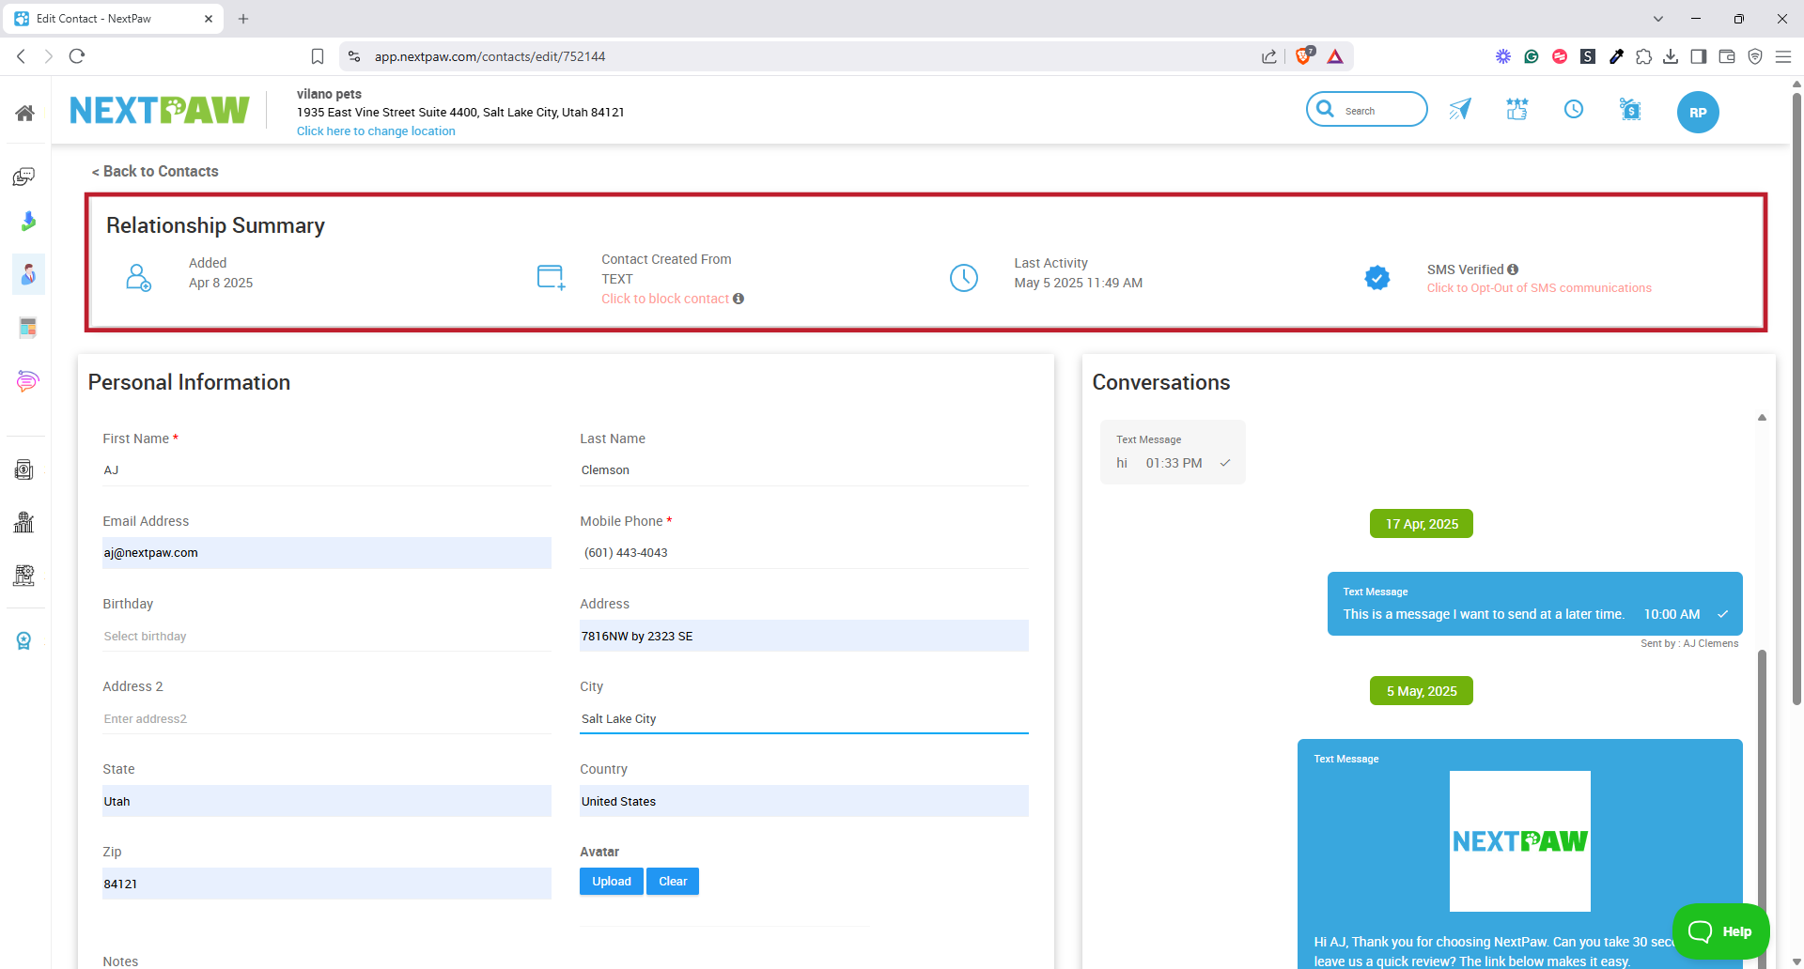Click the Upload avatar button
This screenshot has height=969, width=1804.
[x=612, y=881]
